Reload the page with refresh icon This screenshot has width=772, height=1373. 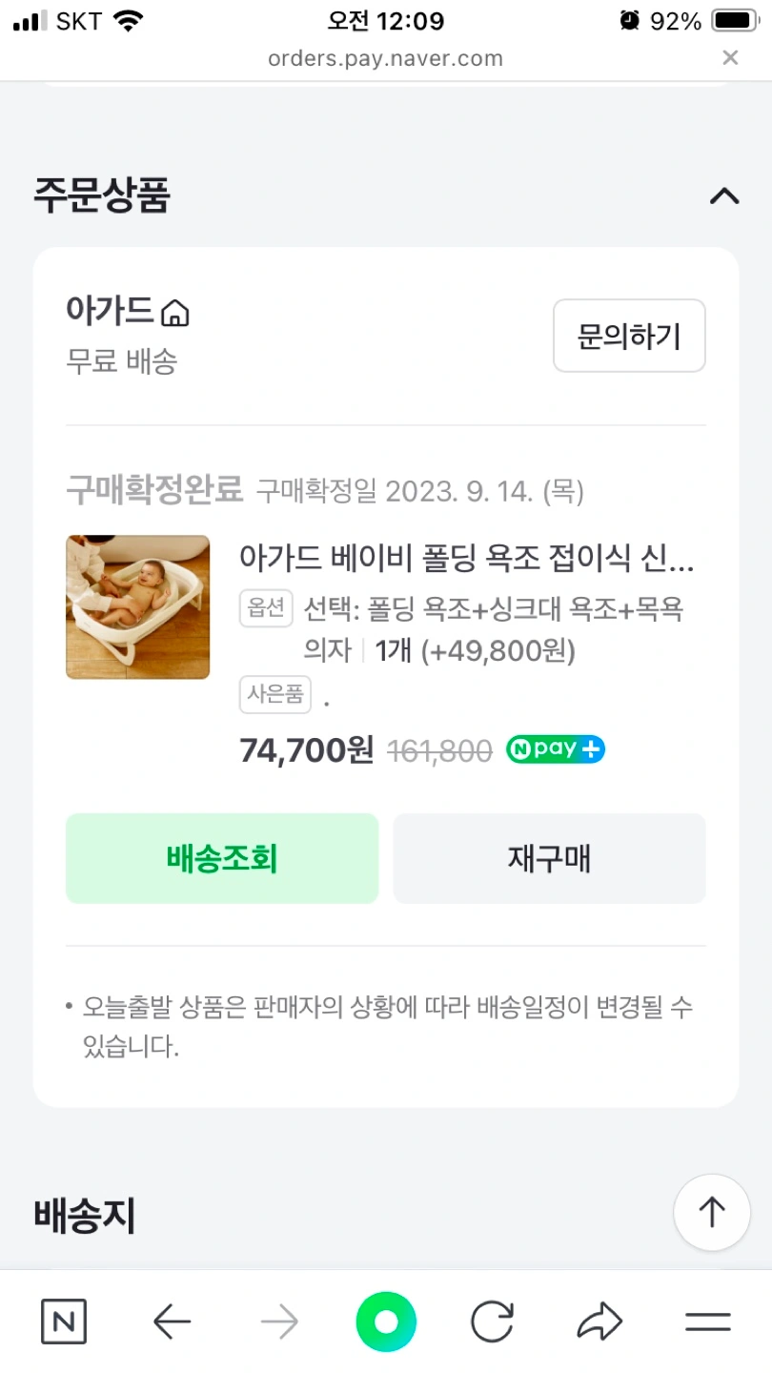pyautogui.click(x=493, y=1322)
